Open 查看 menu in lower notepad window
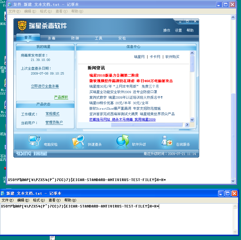Screen dimensions: 241x240 pos(55,200)
